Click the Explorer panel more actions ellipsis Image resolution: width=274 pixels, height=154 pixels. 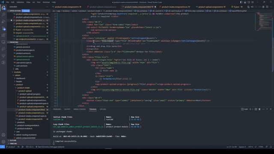[47, 7]
